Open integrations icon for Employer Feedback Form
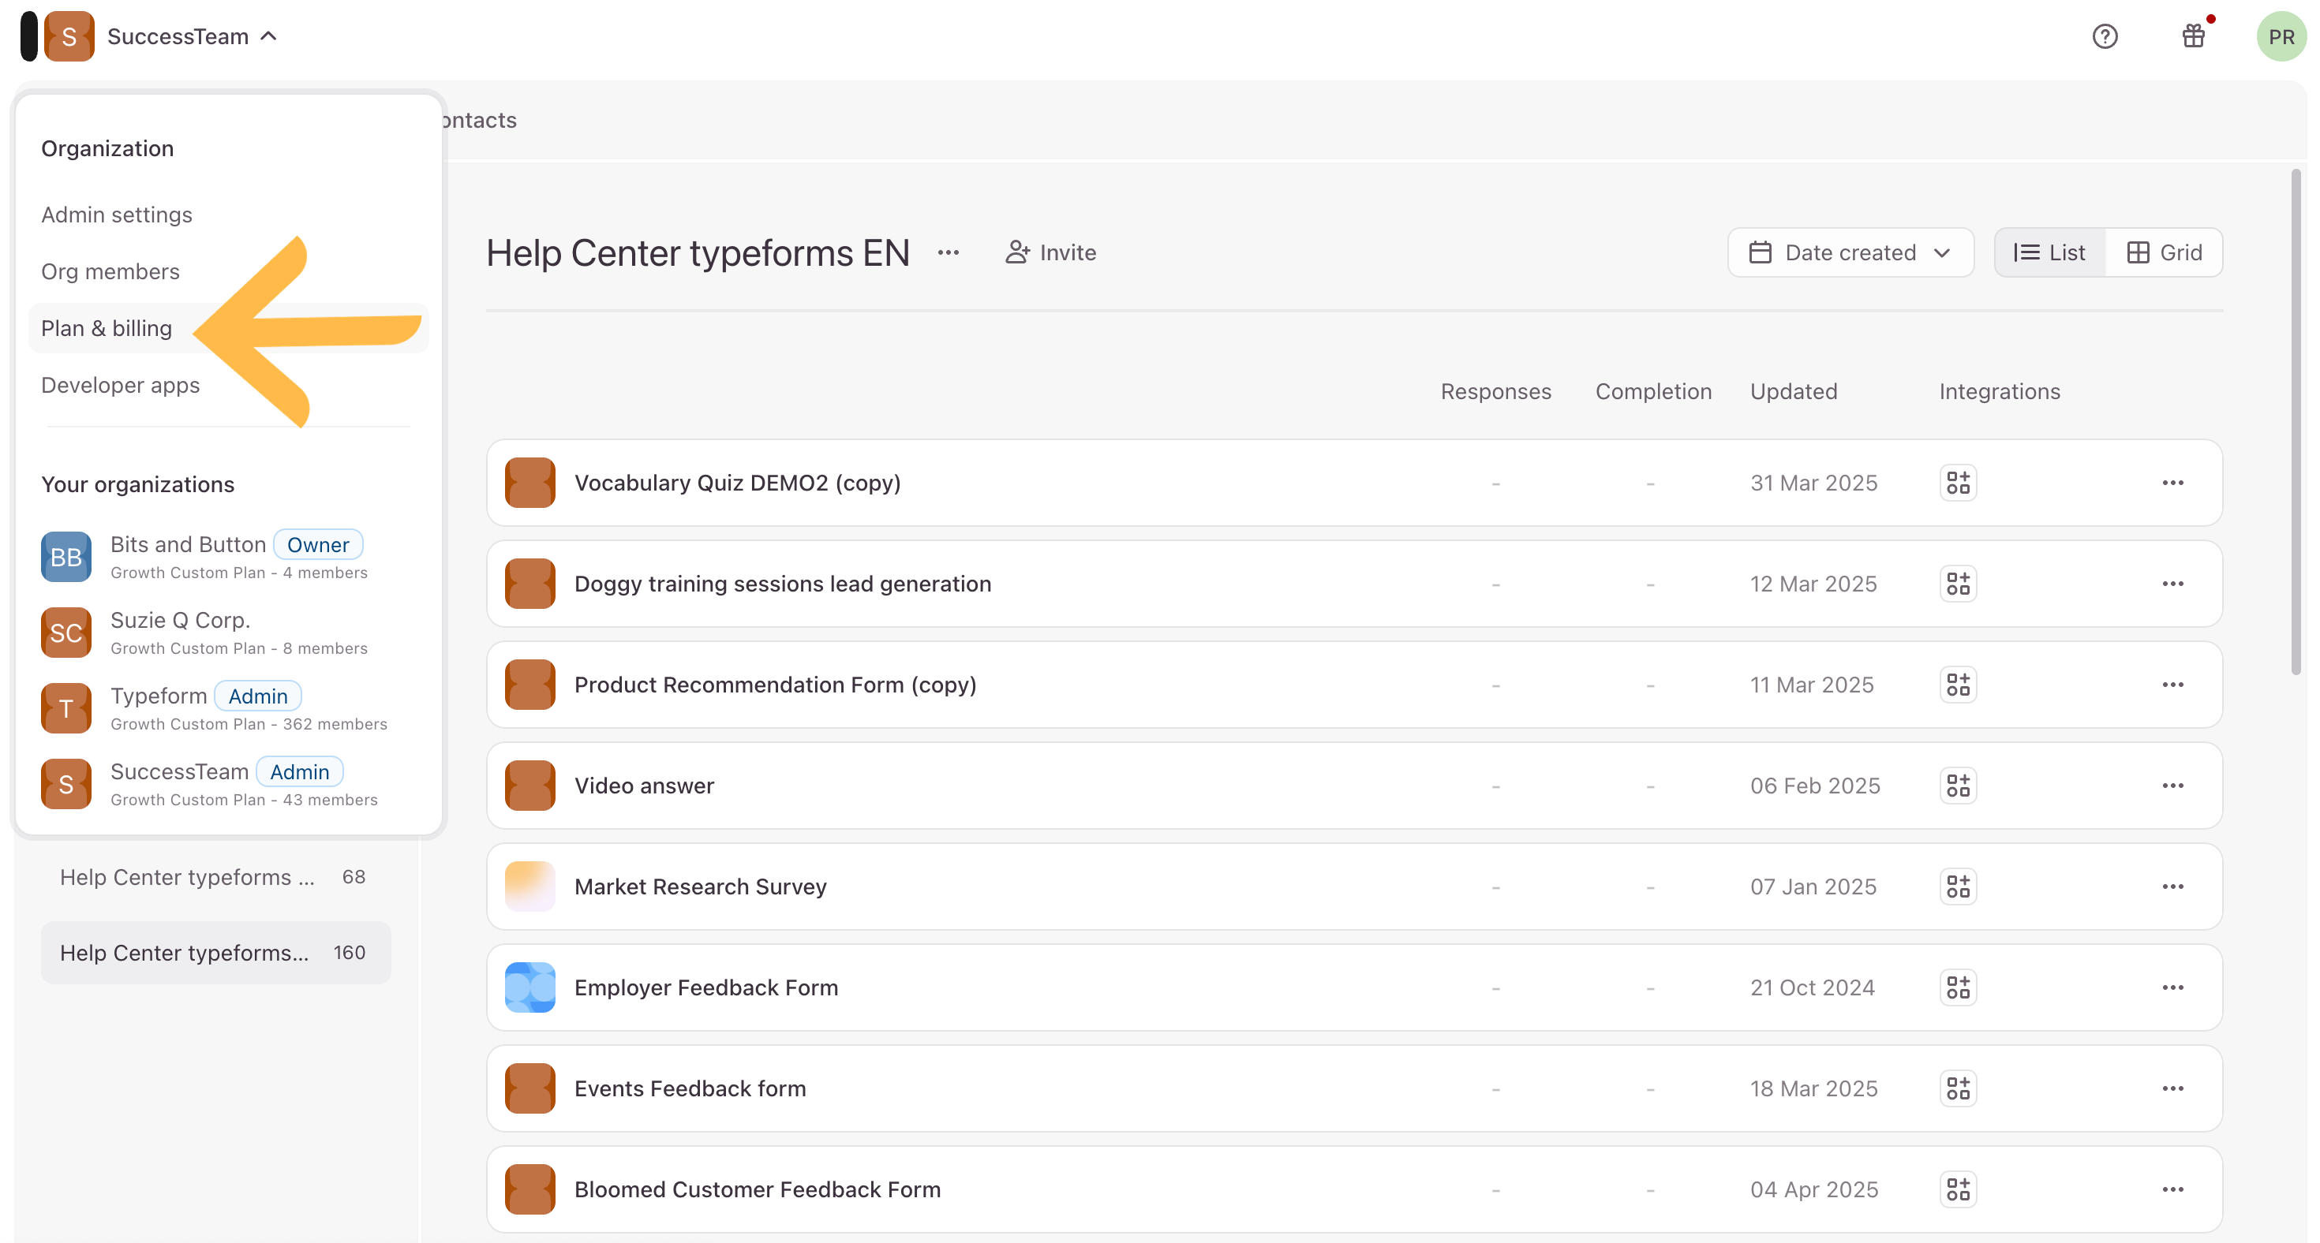The width and height of the screenshot is (2320, 1243). point(1958,987)
